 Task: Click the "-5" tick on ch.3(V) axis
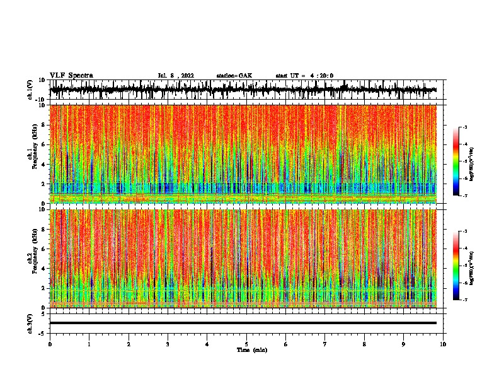tap(42, 334)
